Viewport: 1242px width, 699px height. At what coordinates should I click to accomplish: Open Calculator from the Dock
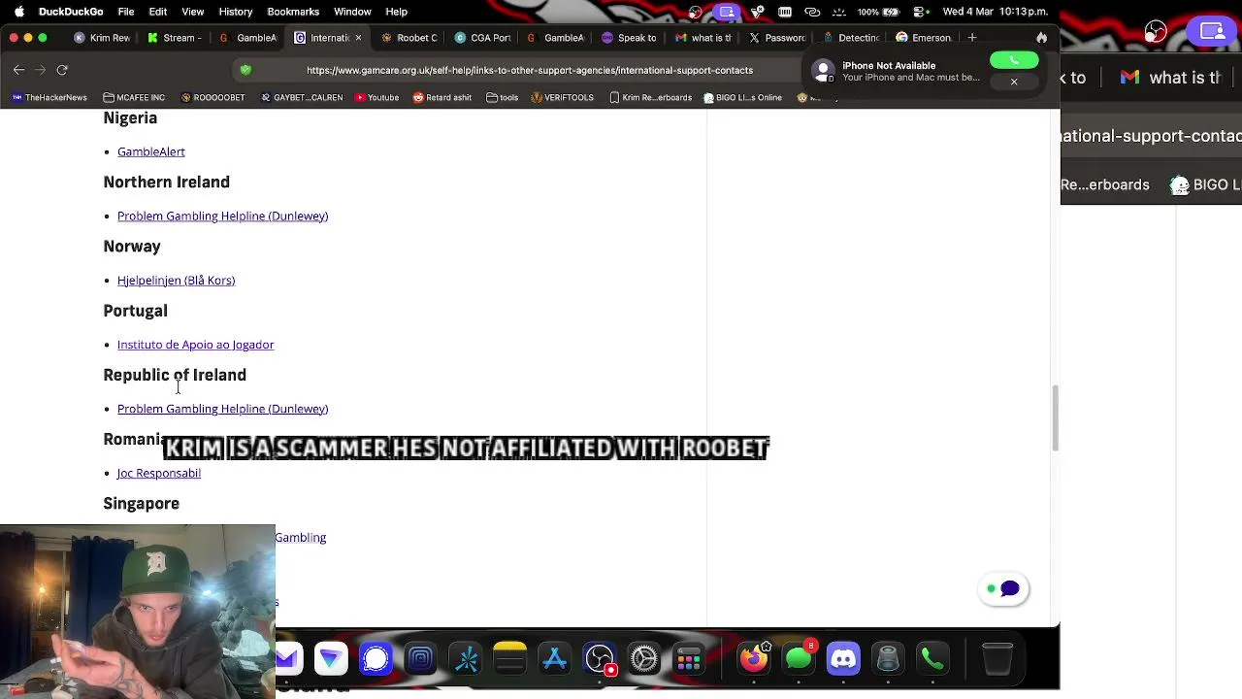689,659
